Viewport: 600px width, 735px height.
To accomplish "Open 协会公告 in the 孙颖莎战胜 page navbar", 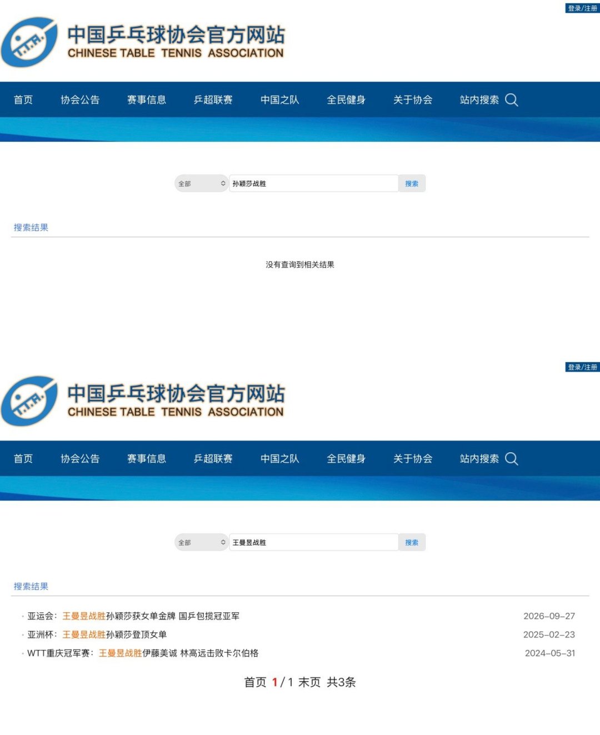I will click(x=80, y=100).
